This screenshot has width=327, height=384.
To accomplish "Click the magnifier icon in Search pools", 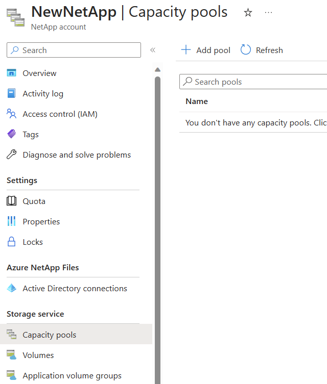I will pyautogui.click(x=188, y=81).
